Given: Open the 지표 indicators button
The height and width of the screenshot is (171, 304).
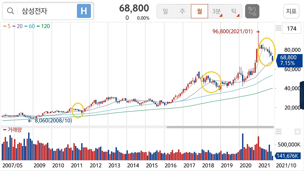Looking at the screenshot, I should click(x=291, y=11).
